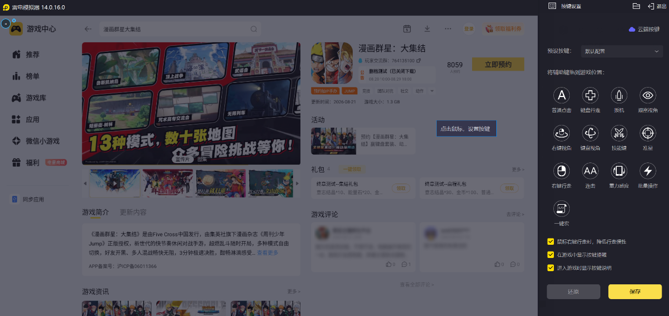Screen dimensions: 669x316
Task: Click the 雷电模拟器 logo in title bar
Action: coord(6,7)
